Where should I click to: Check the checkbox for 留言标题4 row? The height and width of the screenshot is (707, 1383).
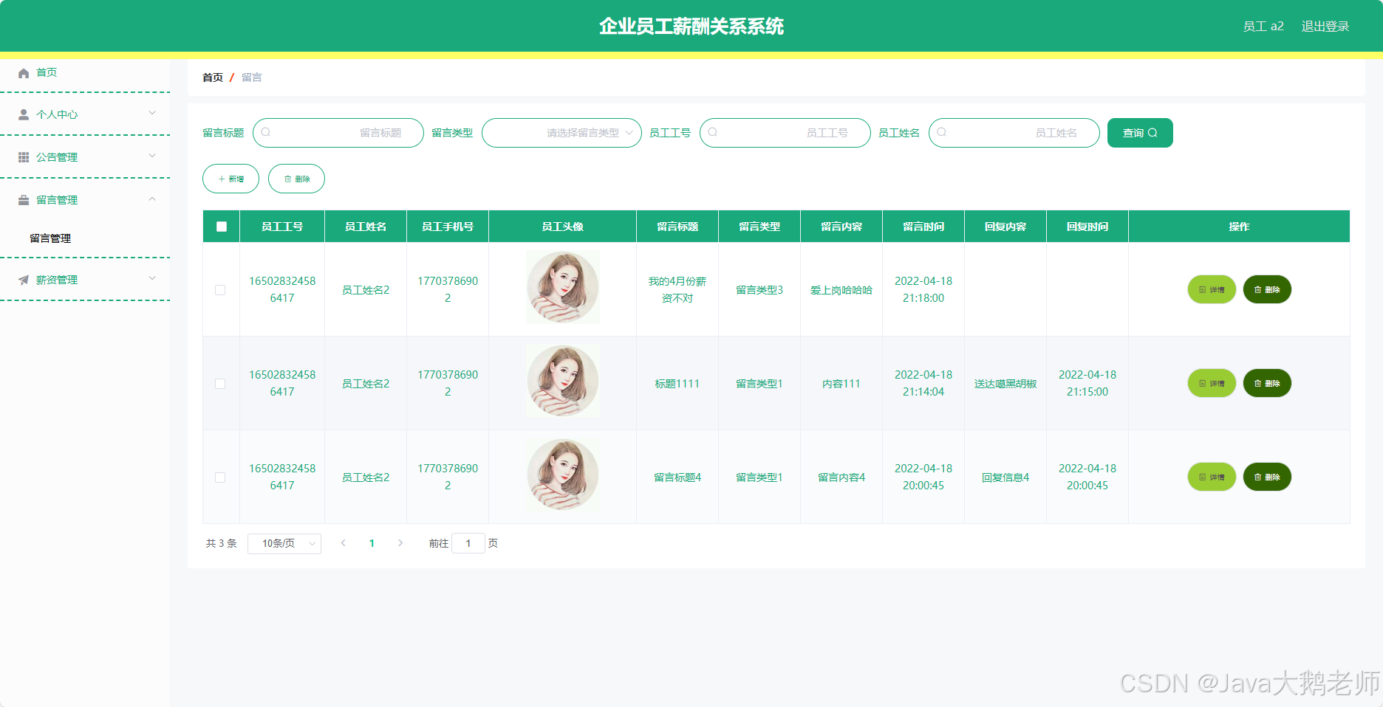click(219, 477)
